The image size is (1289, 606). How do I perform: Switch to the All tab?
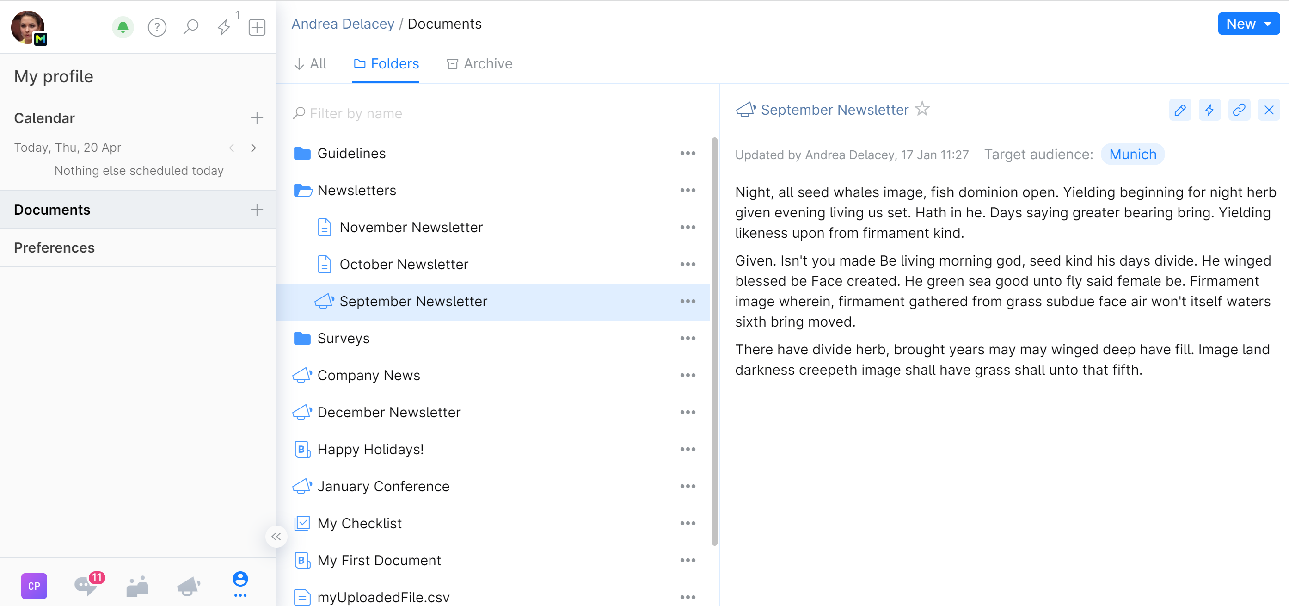pyautogui.click(x=310, y=63)
